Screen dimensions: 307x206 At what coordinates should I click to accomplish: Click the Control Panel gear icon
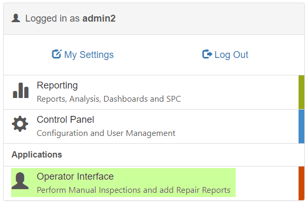pos(20,124)
